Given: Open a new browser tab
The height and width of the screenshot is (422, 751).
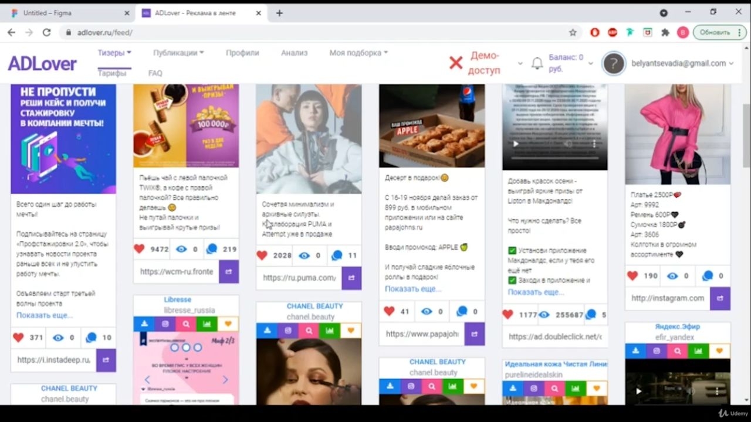Looking at the screenshot, I should 279,13.
